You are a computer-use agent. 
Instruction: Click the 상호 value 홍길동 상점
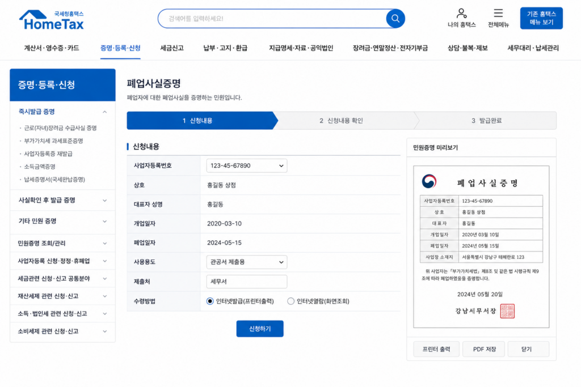(x=222, y=185)
